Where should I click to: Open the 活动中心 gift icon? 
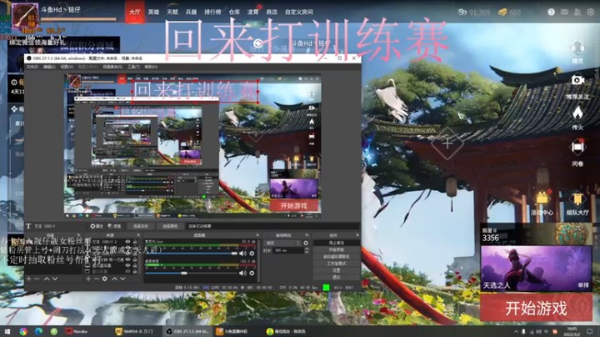(542, 198)
